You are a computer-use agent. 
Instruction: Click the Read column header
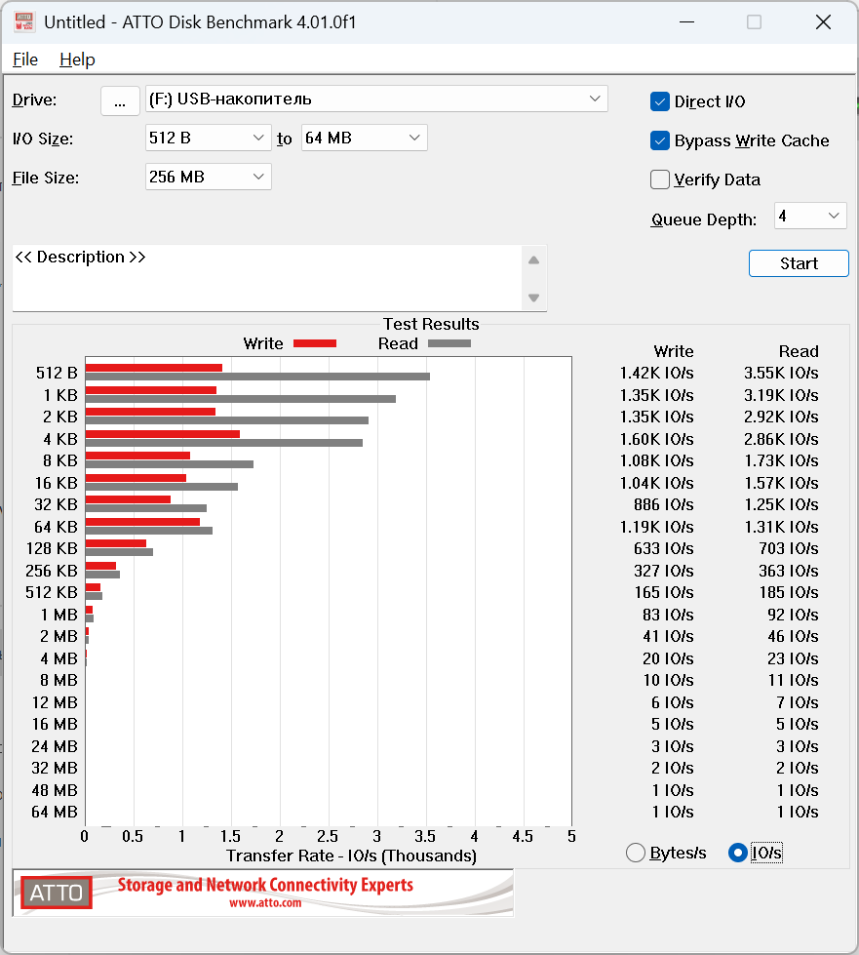pos(799,351)
